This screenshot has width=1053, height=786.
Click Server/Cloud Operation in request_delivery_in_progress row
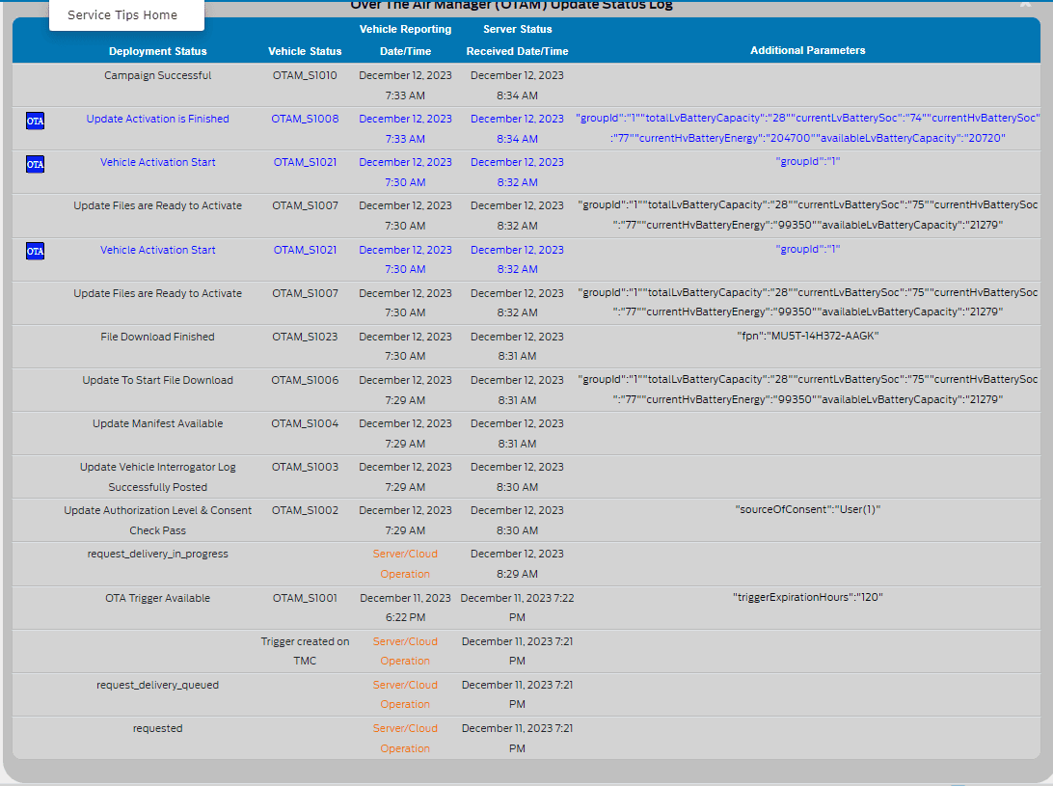(x=405, y=564)
